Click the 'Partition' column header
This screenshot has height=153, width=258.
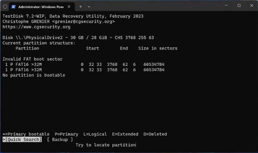coord(27,48)
